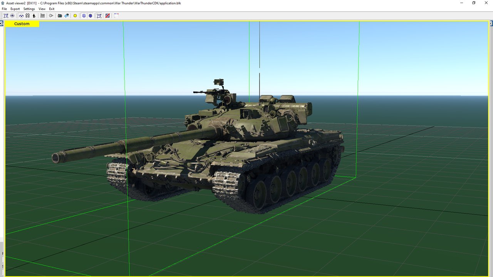Click the dashed rectangle toolbar icon
The height and width of the screenshot is (277, 493).
click(x=116, y=16)
